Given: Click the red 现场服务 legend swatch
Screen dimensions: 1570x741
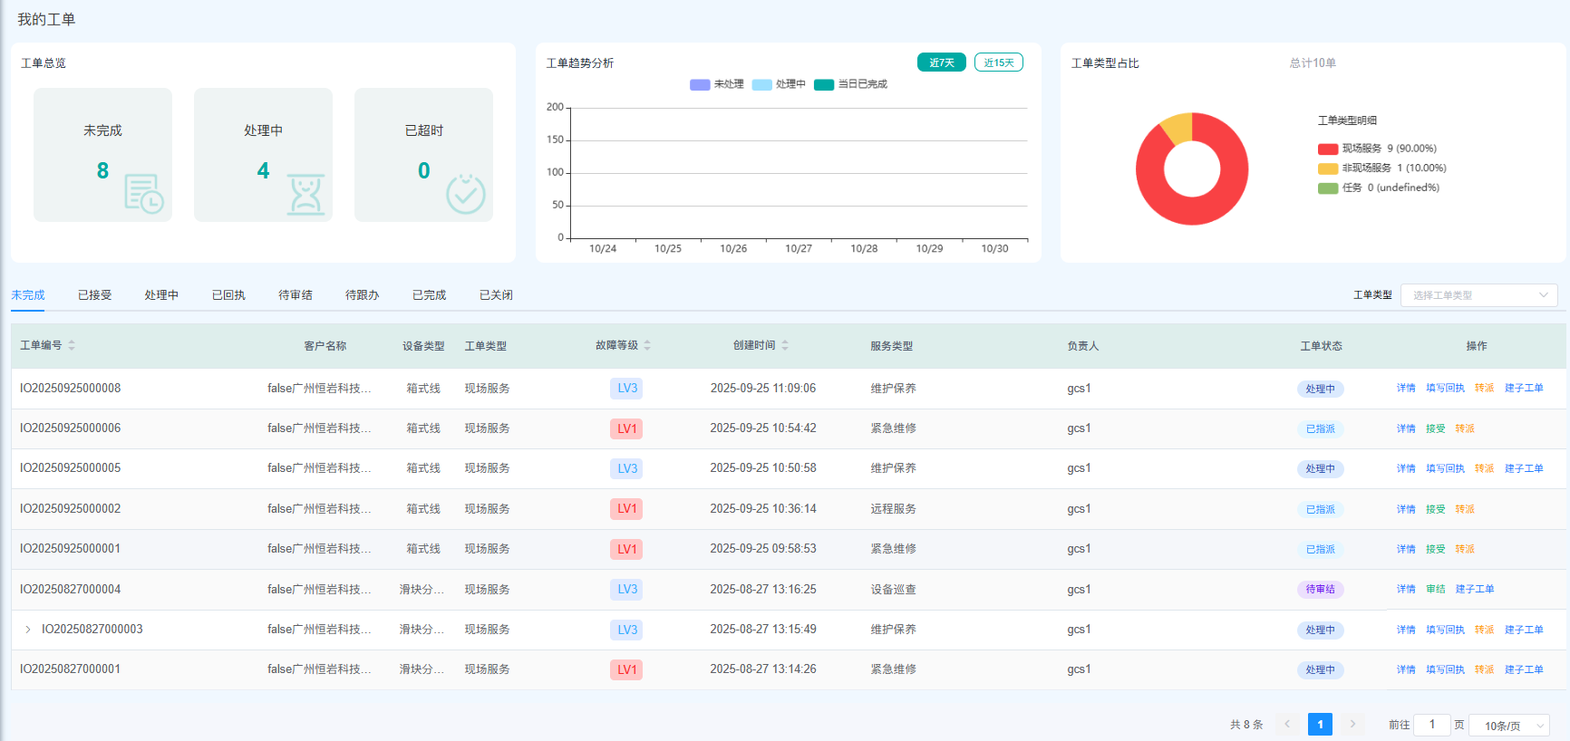Looking at the screenshot, I should pyautogui.click(x=1327, y=149).
